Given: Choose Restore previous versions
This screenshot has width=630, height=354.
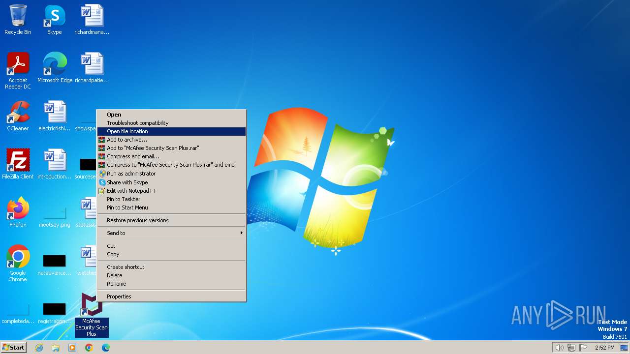Looking at the screenshot, I should (171, 220).
